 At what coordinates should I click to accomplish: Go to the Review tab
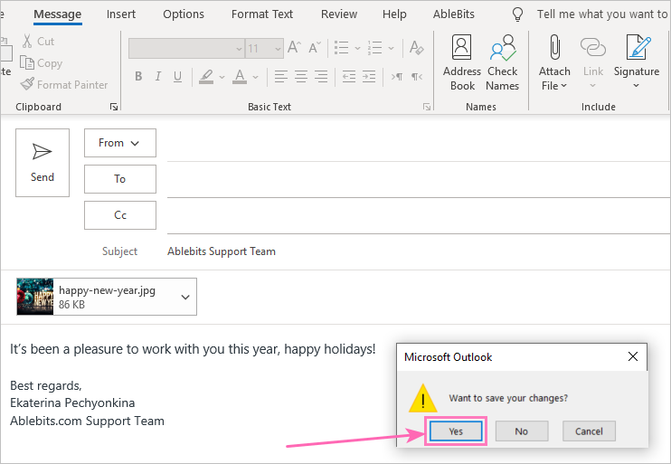pyautogui.click(x=339, y=14)
